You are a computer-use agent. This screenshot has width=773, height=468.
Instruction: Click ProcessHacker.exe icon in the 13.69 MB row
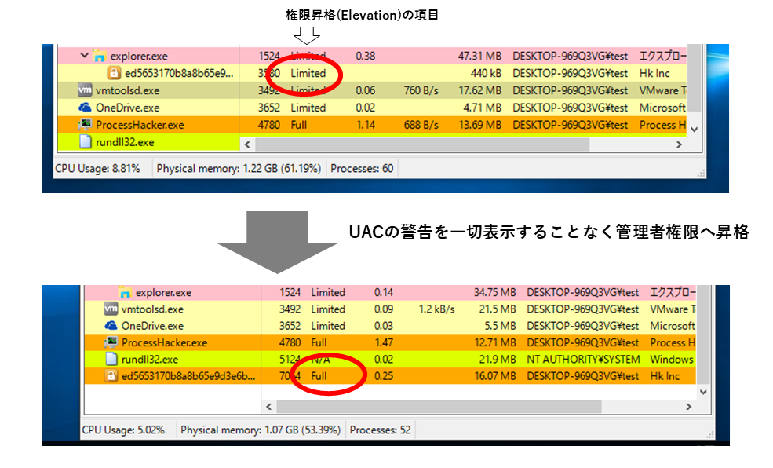[x=85, y=125]
